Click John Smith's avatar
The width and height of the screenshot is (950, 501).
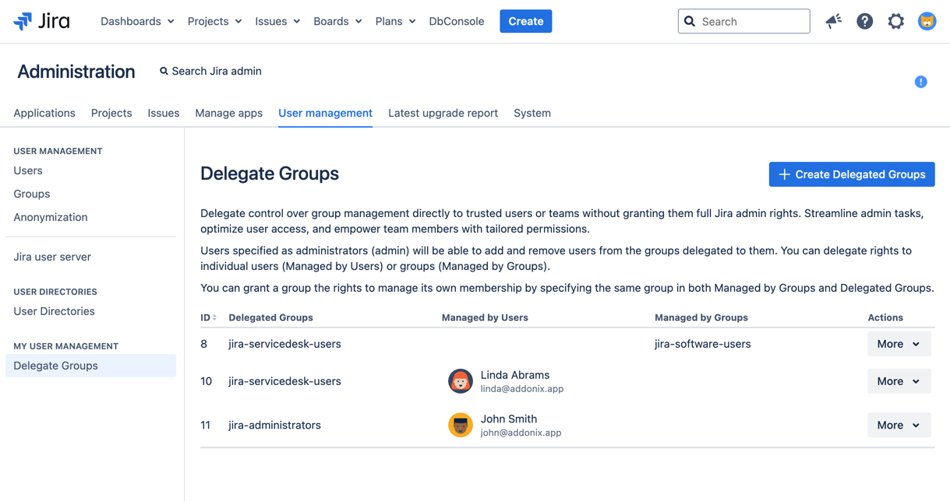(x=460, y=425)
